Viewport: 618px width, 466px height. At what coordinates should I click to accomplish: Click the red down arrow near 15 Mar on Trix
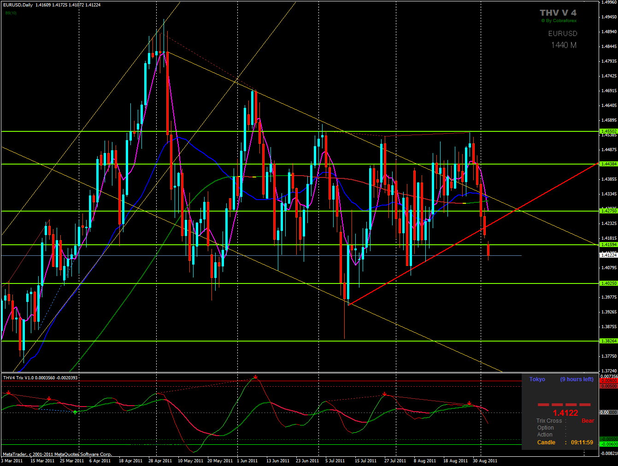tap(49, 399)
